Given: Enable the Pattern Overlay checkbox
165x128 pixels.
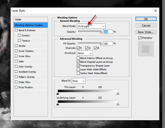Looking at the screenshot, I should (16, 77).
